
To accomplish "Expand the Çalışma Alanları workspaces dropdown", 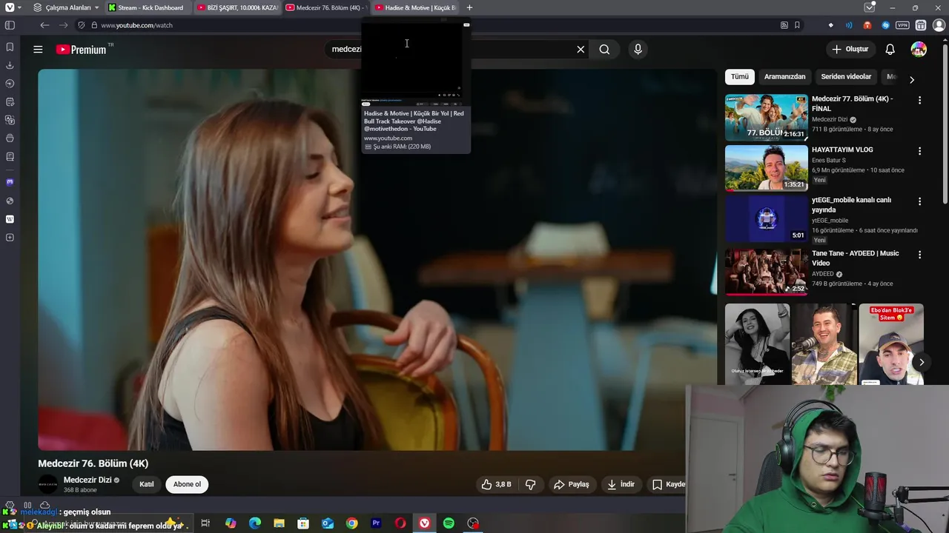I will point(66,7).
